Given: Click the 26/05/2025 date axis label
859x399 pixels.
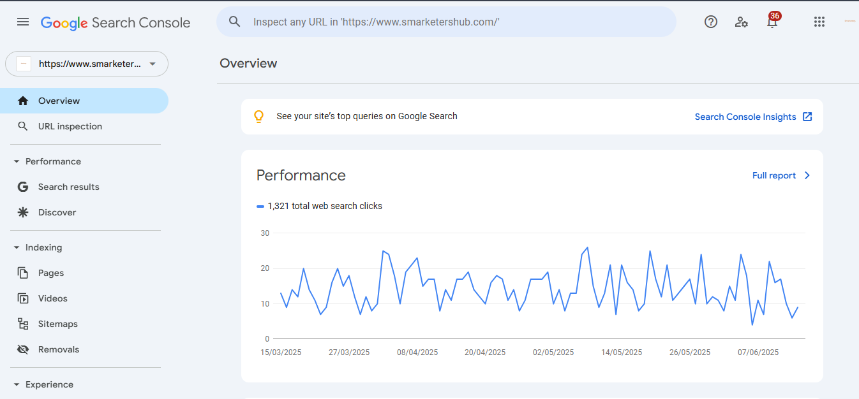Looking at the screenshot, I should pyautogui.click(x=690, y=352).
